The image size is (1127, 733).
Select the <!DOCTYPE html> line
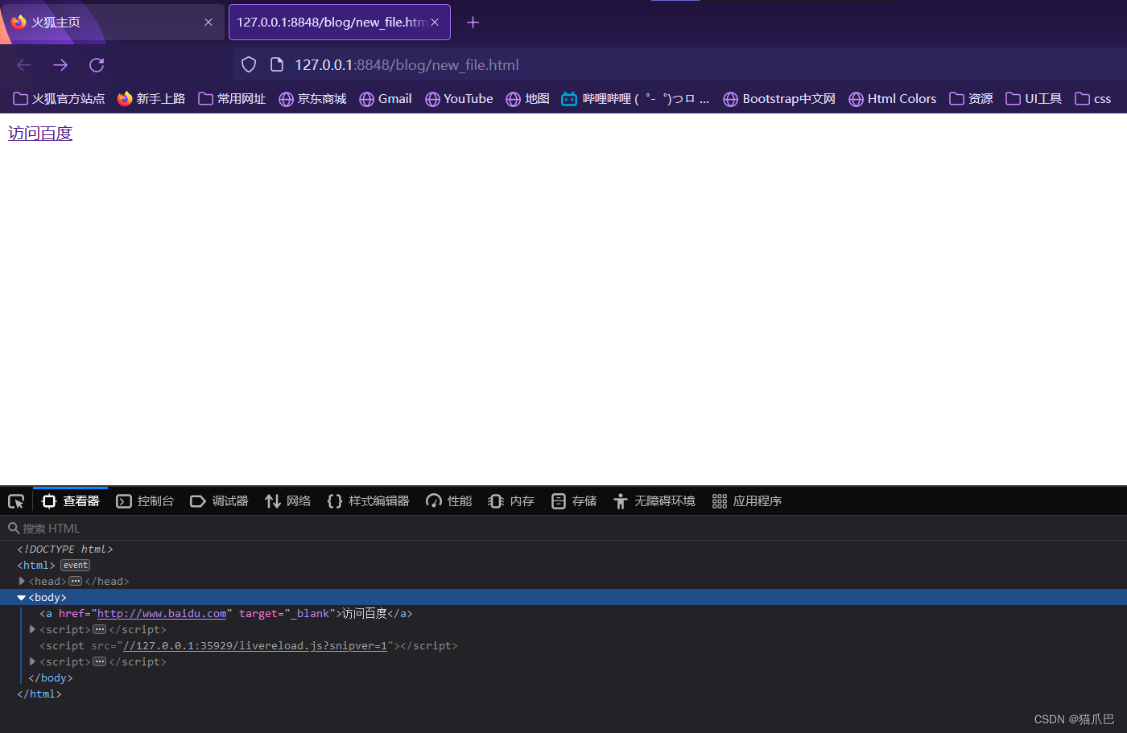(x=65, y=550)
